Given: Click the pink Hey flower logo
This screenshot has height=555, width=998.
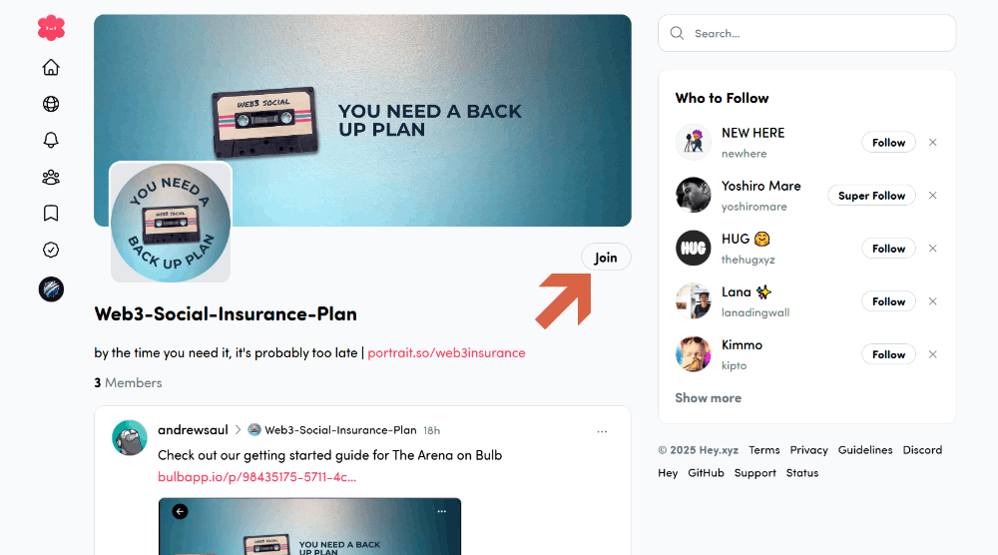Looking at the screenshot, I should pos(51,28).
